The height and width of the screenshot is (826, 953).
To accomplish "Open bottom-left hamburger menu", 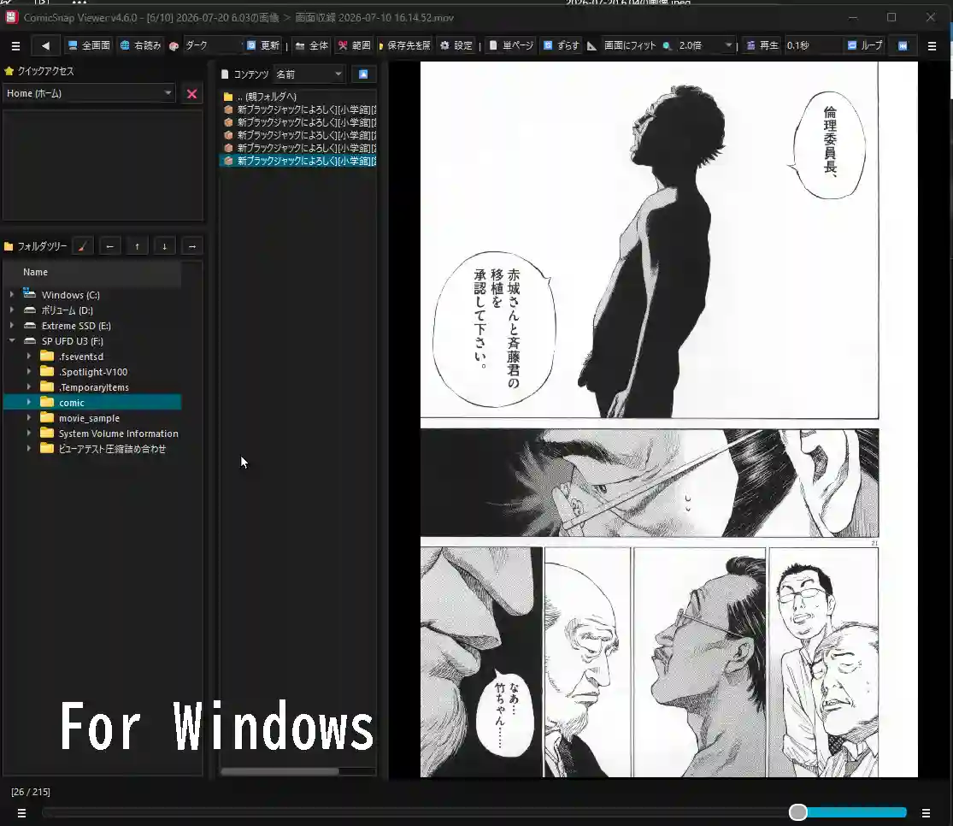I will [x=22, y=813].
